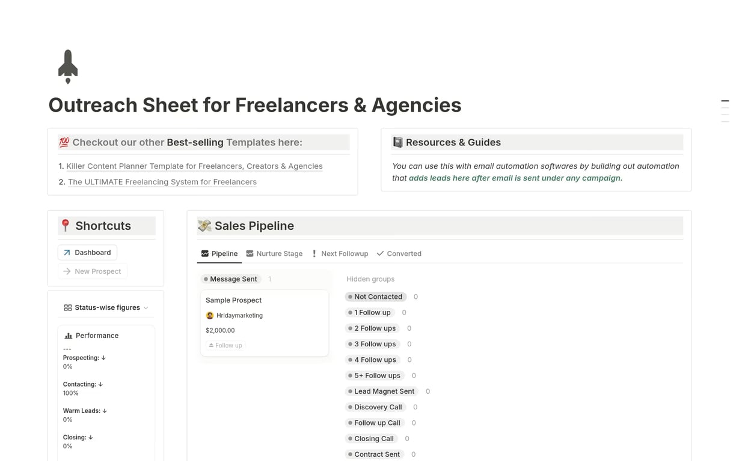739x461 pixels.
Task: Open the Sample Prospect card
Action: coord(234,300)
